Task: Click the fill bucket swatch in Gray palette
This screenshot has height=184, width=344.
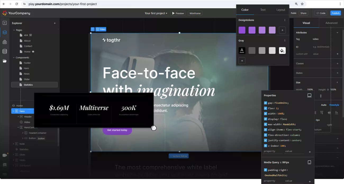Action: click(x=282, y=51)
